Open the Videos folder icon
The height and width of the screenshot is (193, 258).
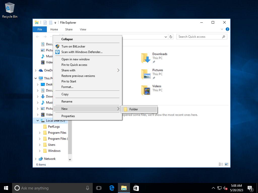146,90
